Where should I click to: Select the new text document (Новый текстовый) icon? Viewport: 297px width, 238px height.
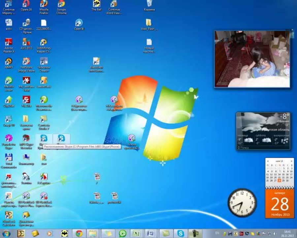(x=149, y=46)
